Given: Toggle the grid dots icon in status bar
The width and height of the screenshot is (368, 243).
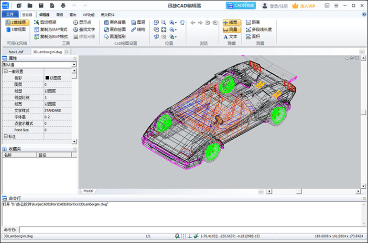Looking at the screenshot, I should [184, 236].
